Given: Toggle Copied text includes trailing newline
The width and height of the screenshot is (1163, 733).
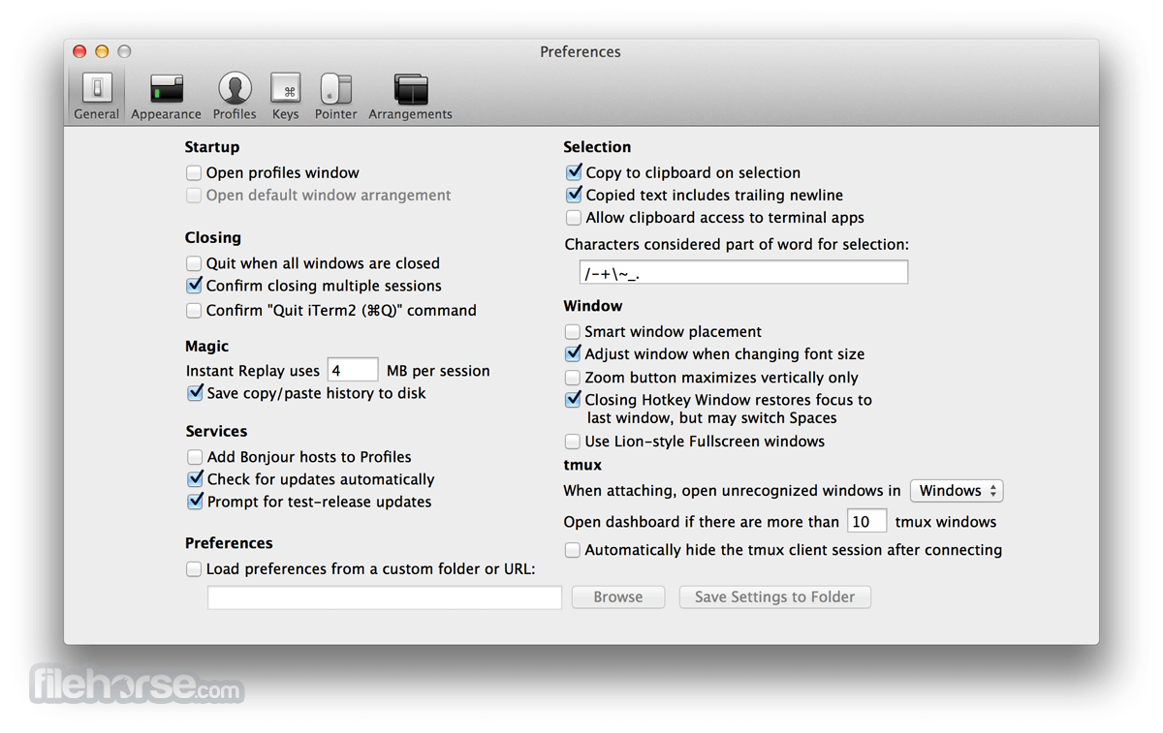Looking at the screenshot, I should (574, 195).
